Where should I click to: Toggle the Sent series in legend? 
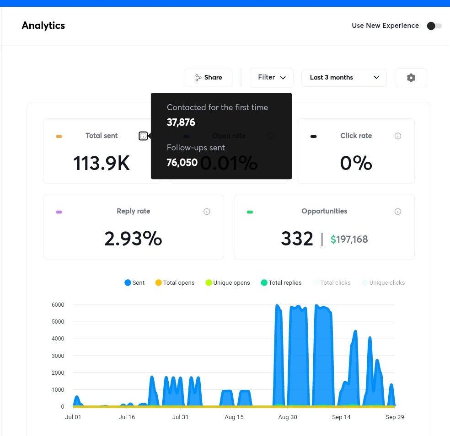[134, 282]
